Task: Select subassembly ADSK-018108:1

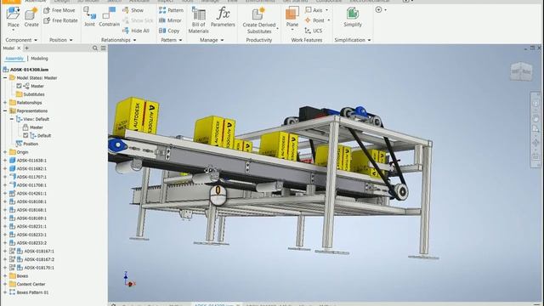Action: point(27,201)
